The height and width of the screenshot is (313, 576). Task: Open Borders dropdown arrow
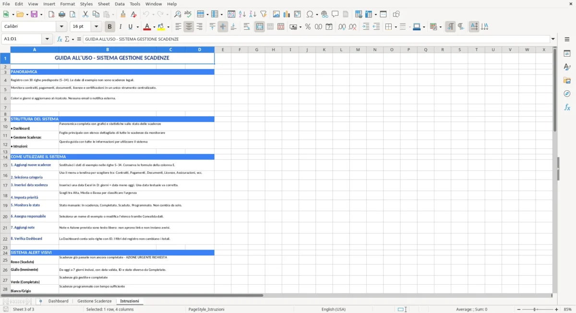tap(395, 27)
